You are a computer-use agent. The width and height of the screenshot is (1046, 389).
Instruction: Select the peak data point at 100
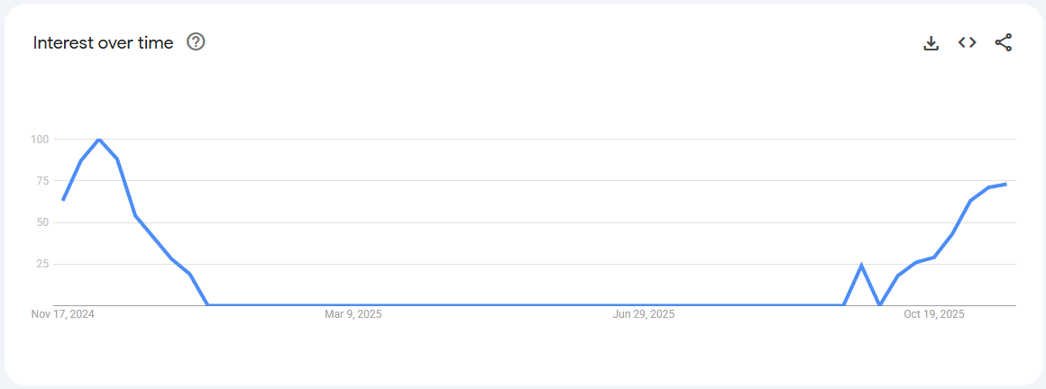coord(98,140)
